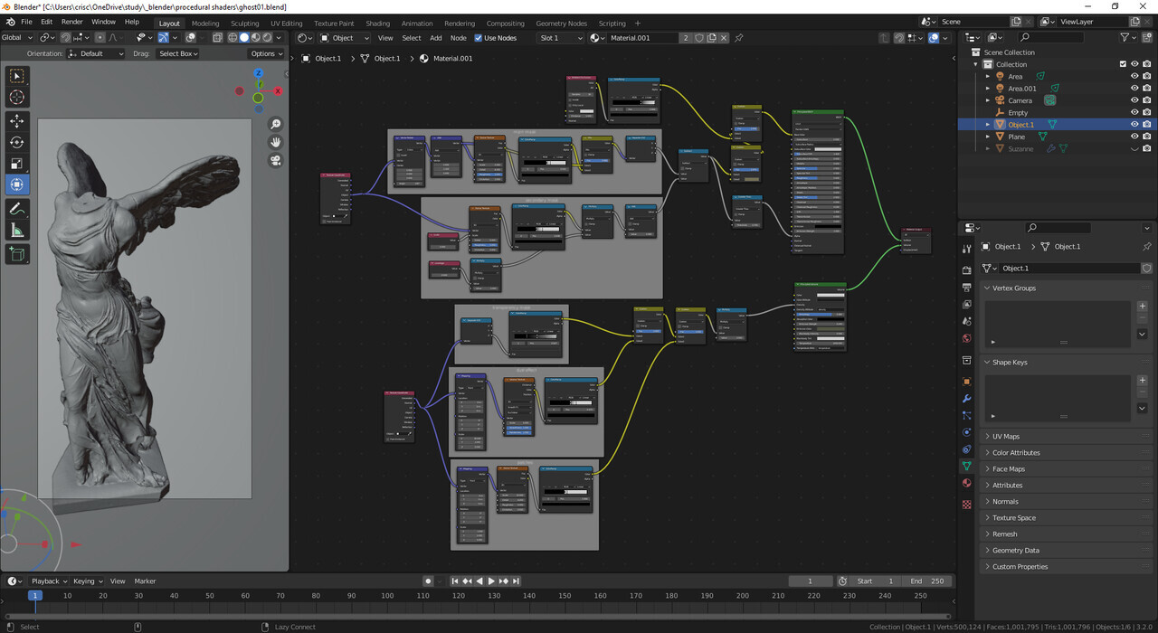This screenshot has height=633, width=1158.
Task: Hide the Area light in viewport
Action: pyautogui.click(x=1134, y=76)
